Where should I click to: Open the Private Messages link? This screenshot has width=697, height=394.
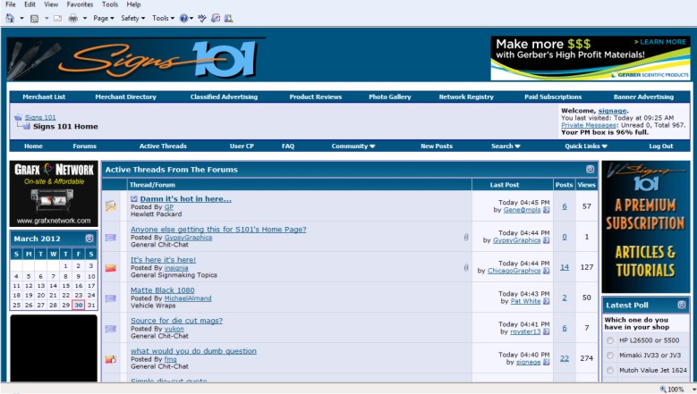pyautogui.click(x=590, y=125)
